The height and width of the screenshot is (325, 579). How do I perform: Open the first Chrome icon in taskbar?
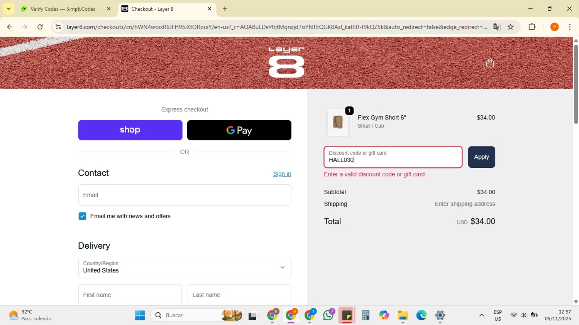[x=273, y=315]
